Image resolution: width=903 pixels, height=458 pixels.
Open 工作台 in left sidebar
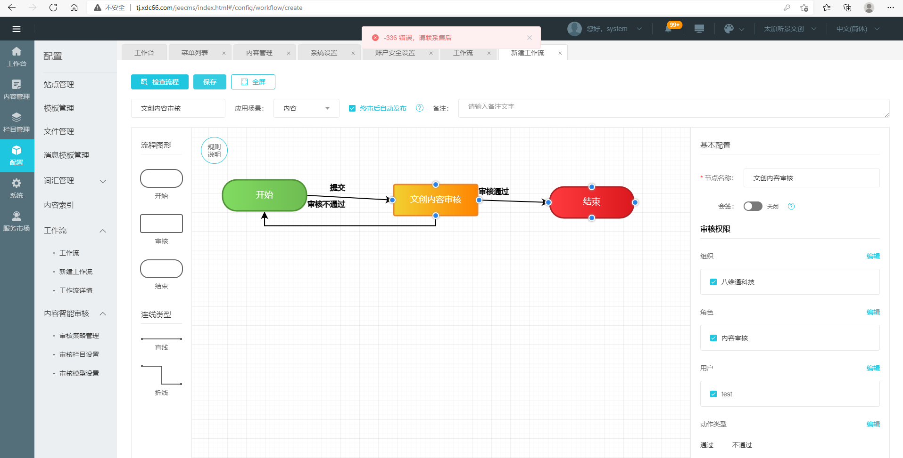17,57
